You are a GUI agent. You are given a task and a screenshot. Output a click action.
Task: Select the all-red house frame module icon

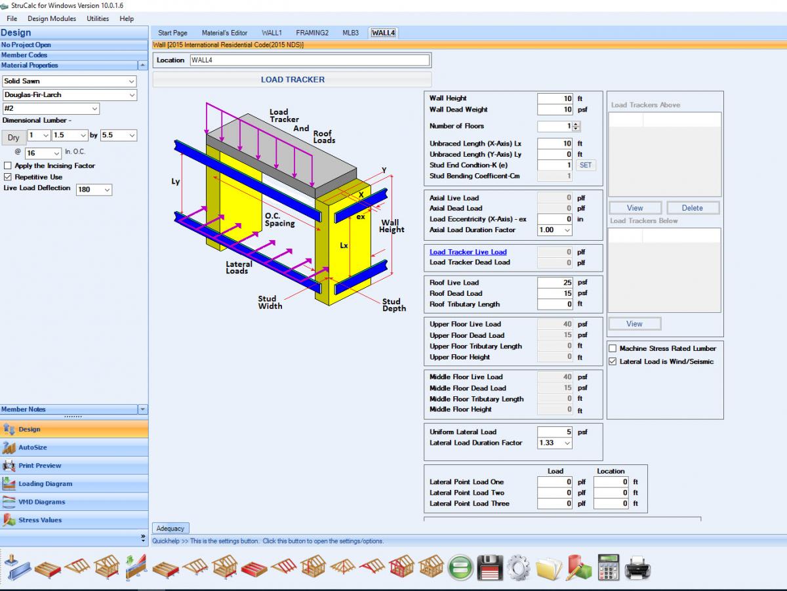[401, 567]
